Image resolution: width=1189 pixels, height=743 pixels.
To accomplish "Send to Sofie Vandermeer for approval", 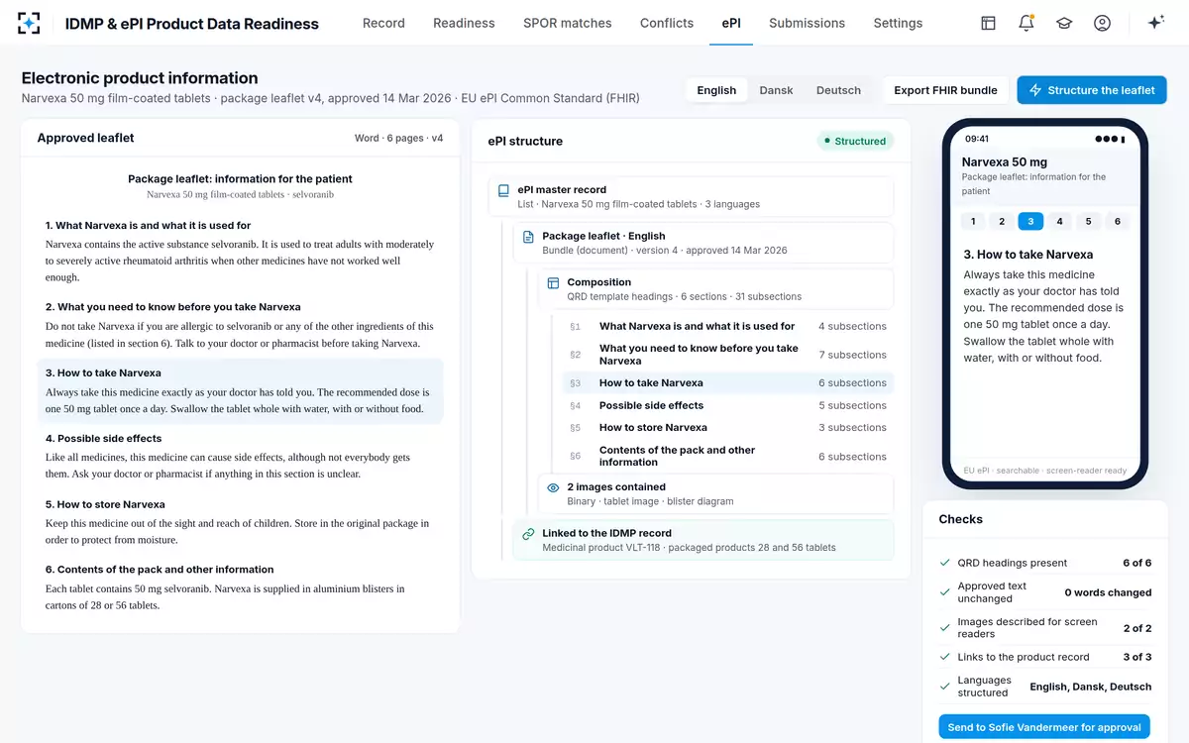I will [x=1044, y=727].
